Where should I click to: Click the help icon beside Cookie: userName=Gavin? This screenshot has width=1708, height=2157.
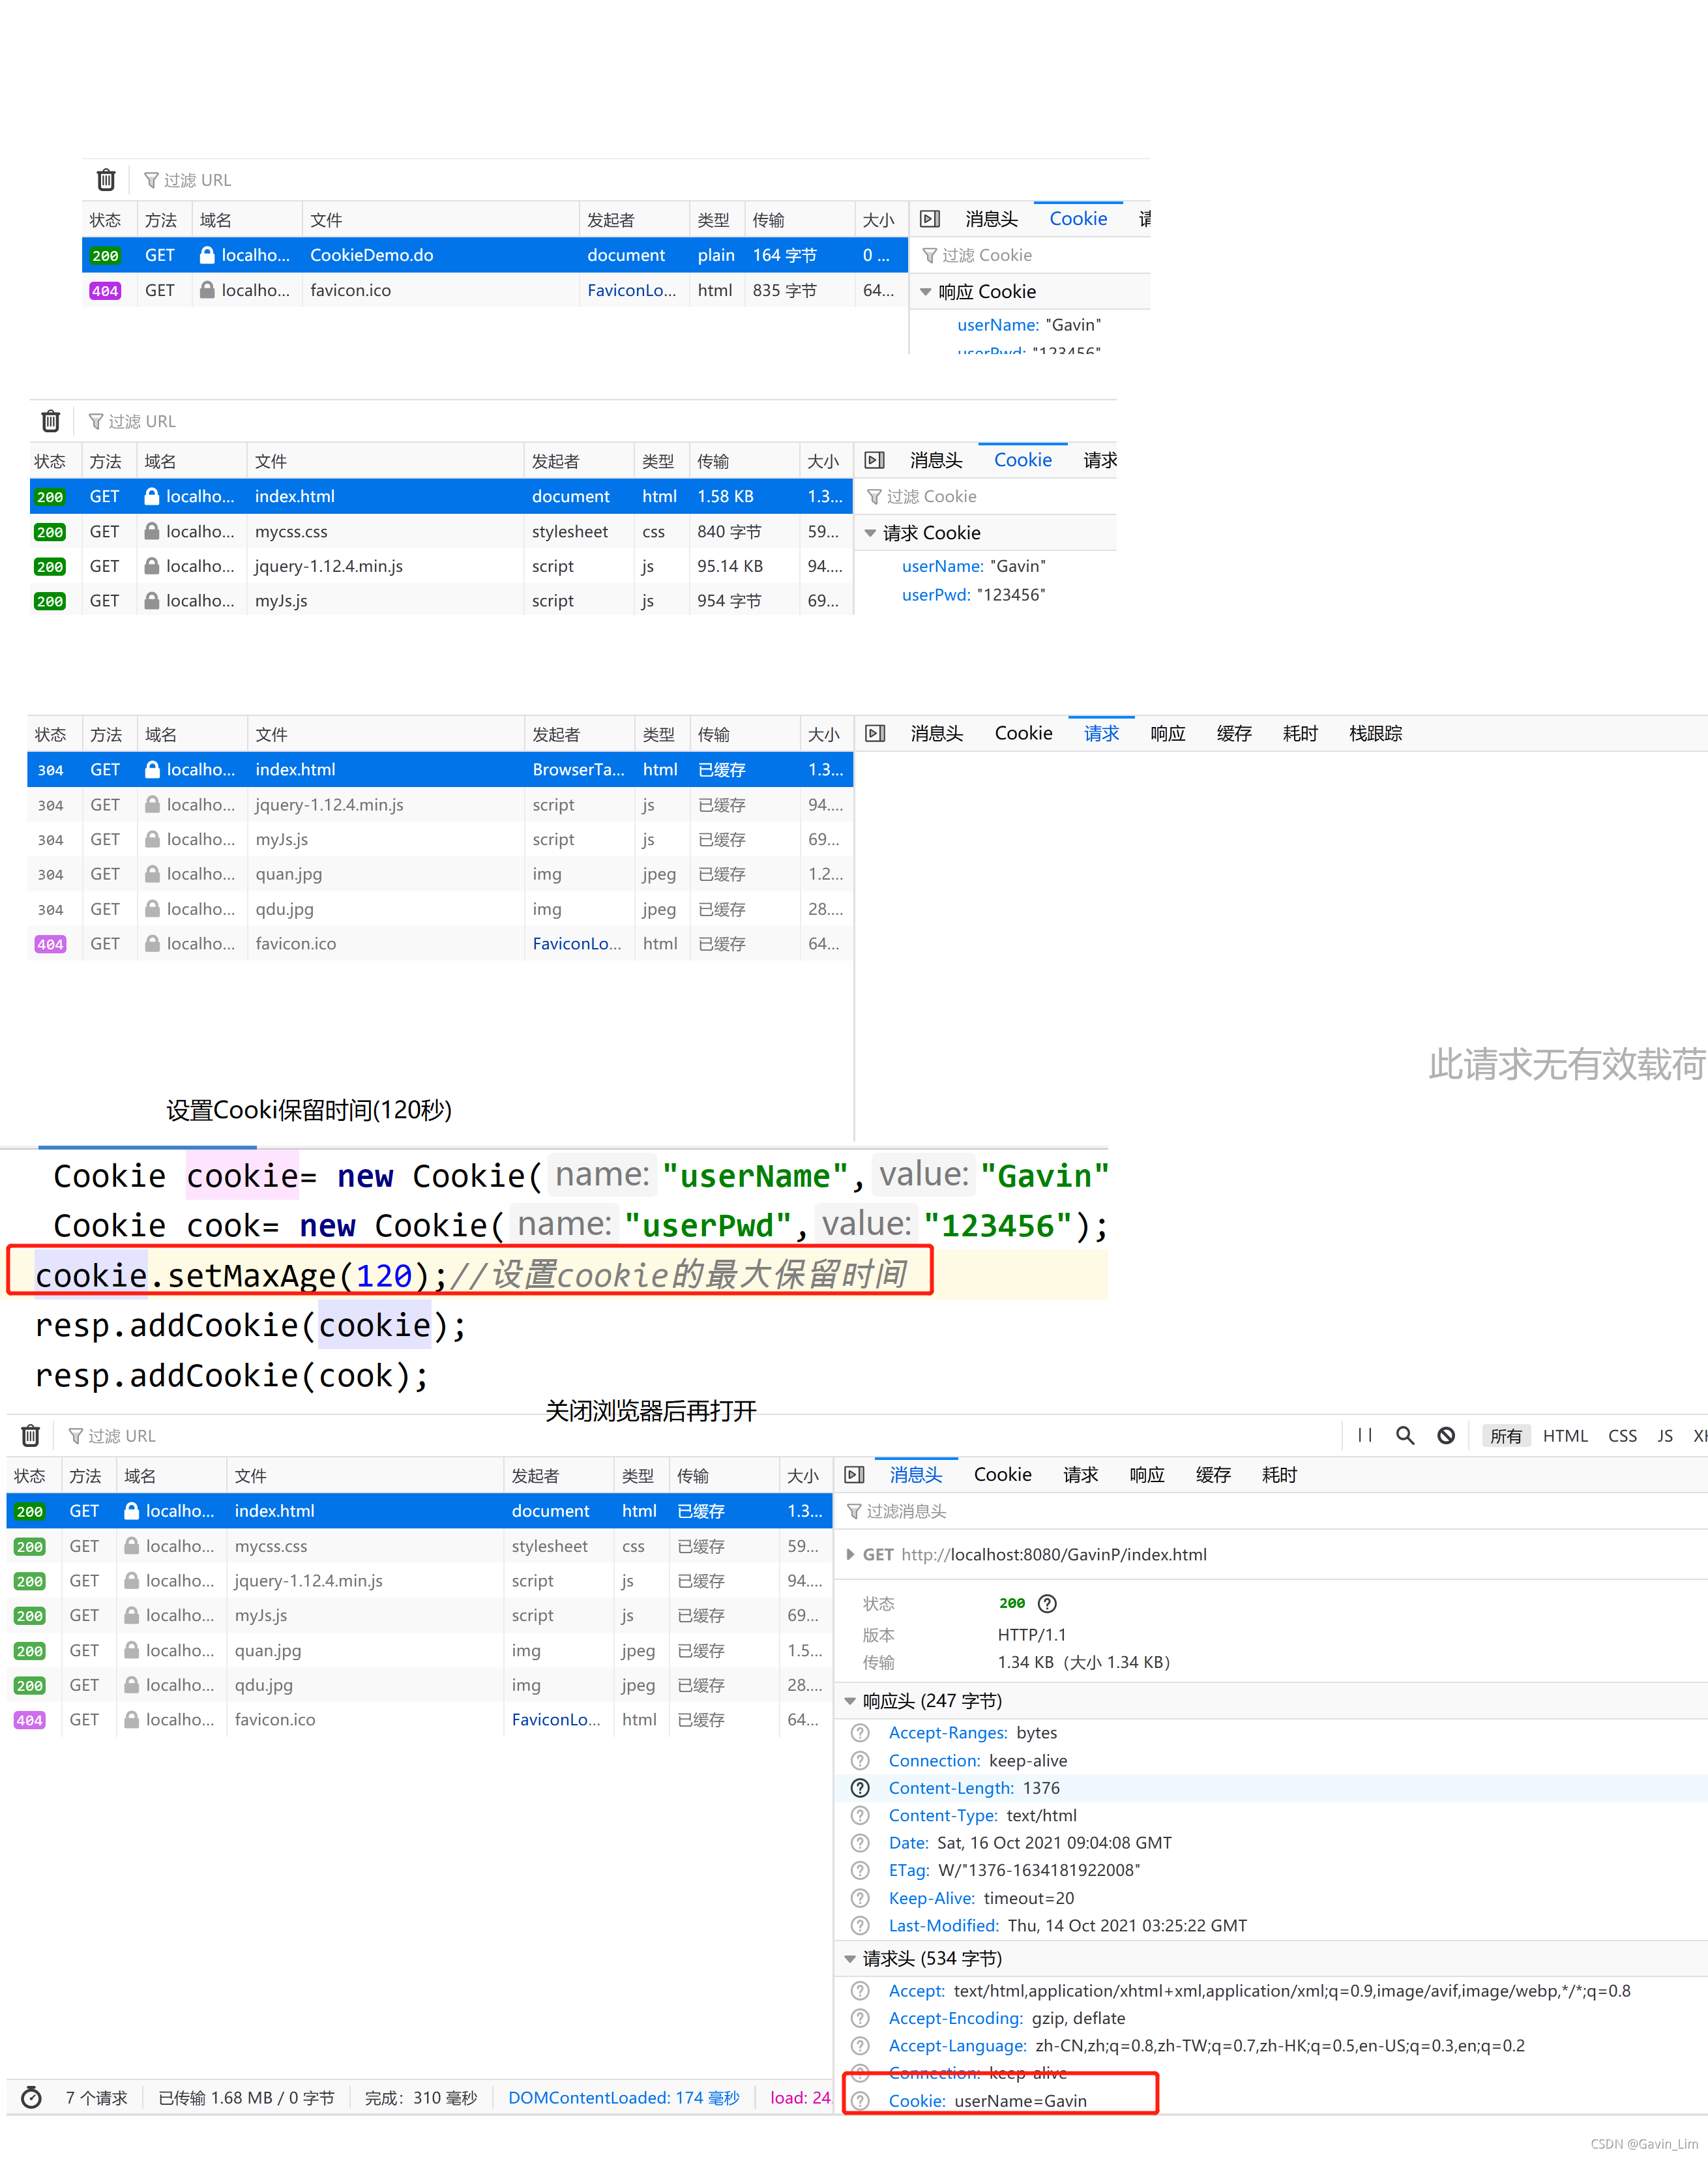860,2100
